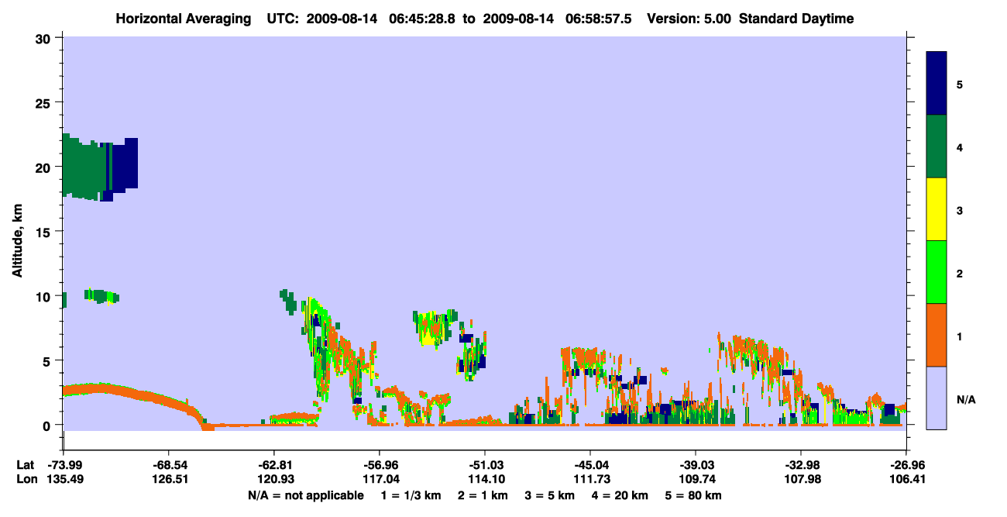Click the altitude tick label 10
The image size is (1007, 517).
[45, 295]
